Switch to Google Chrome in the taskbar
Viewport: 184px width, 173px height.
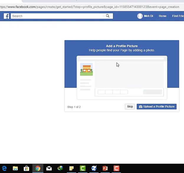(38, 168)
